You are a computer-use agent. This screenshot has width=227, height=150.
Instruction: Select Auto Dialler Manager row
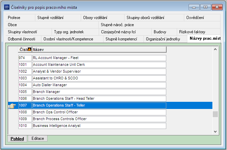[99, 85]
